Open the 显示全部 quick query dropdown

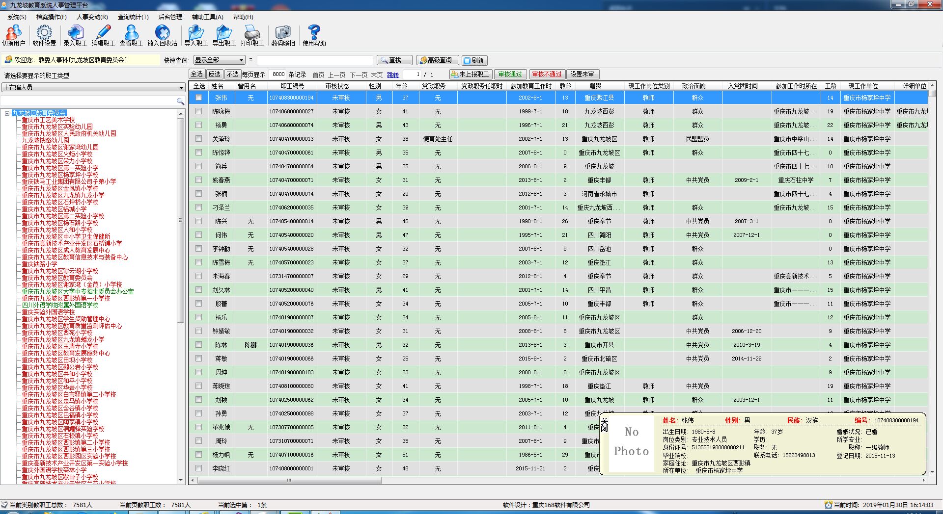tap(220, 60)
